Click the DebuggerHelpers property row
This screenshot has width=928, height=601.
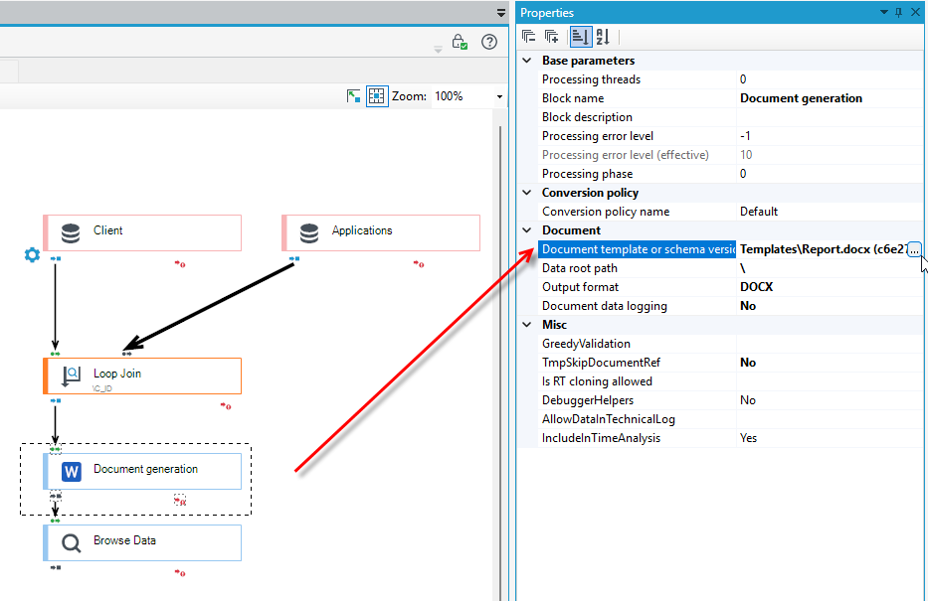730,400
